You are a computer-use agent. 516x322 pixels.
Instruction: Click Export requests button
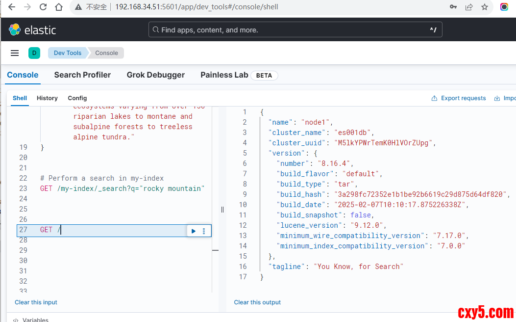459,98
